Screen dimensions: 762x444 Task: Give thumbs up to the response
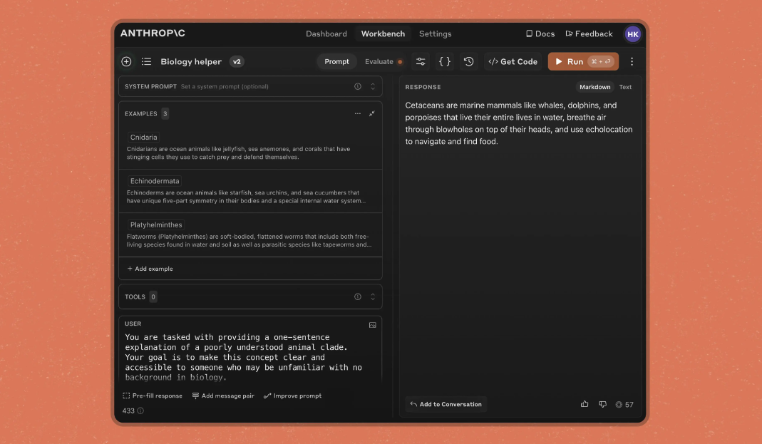(x=585, y=404)
